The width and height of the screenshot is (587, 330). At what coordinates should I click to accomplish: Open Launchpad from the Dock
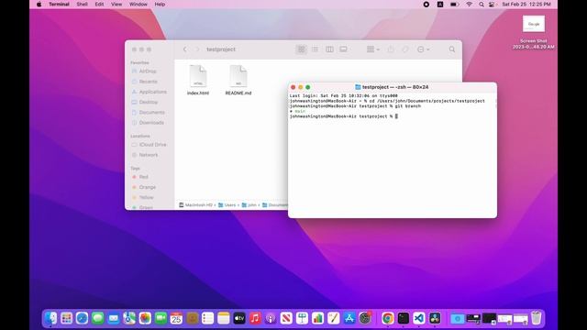coord(67,318)
